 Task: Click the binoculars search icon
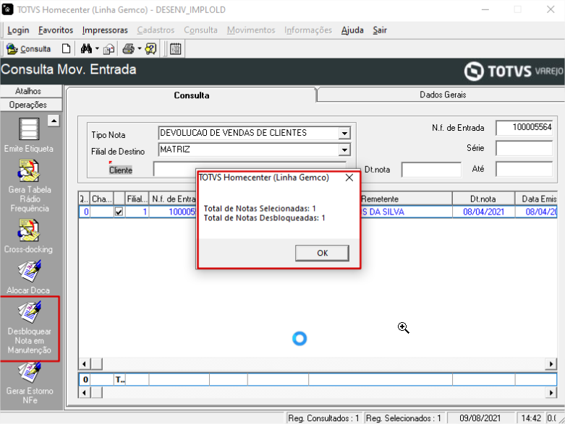point(87,48)
